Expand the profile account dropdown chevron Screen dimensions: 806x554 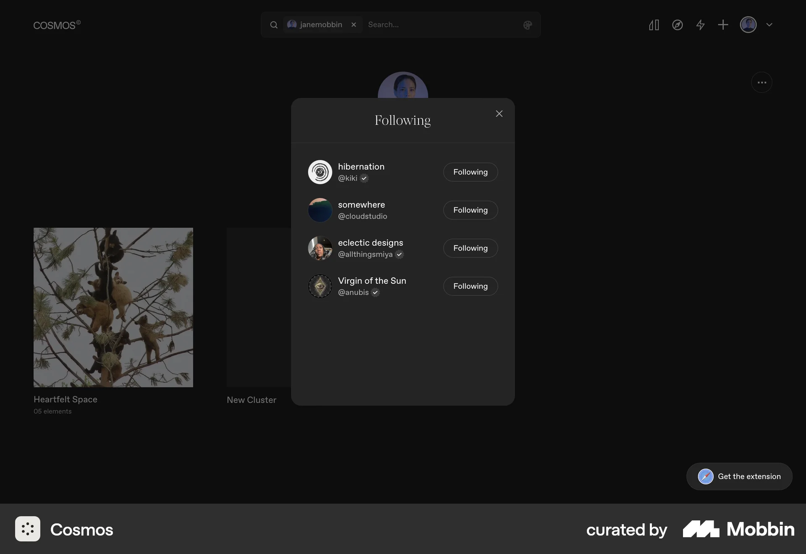coord(770,25)
